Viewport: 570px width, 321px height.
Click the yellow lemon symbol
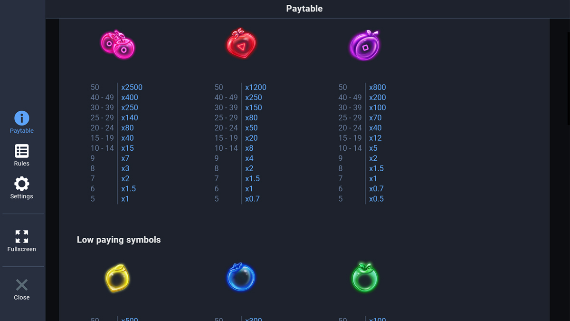(117, 278)
